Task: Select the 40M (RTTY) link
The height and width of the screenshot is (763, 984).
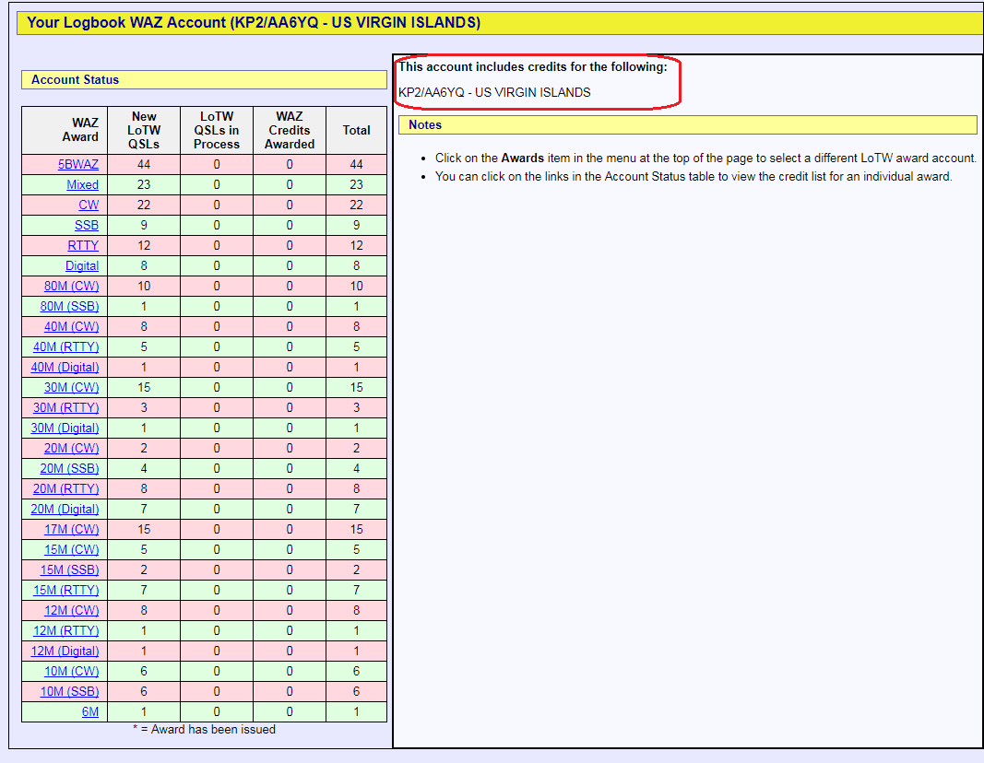Action: point(65,346)
